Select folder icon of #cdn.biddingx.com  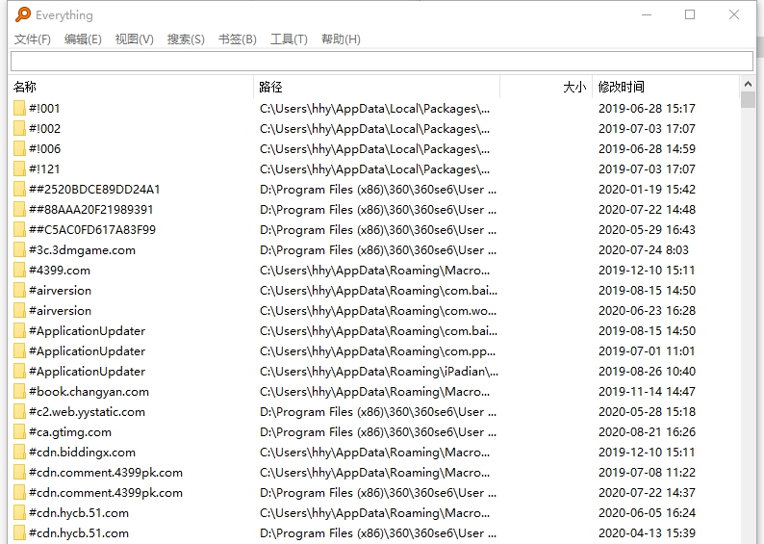19,453
